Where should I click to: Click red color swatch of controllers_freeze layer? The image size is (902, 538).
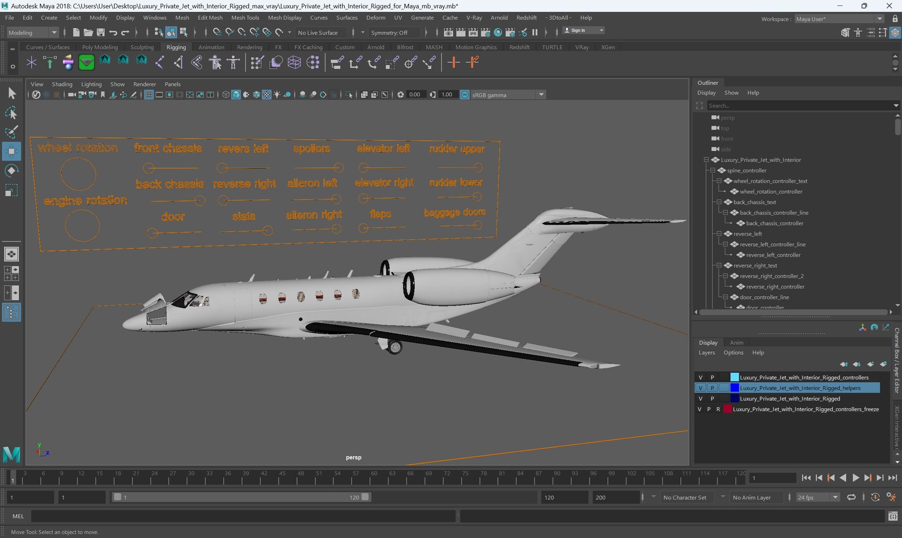727,409
